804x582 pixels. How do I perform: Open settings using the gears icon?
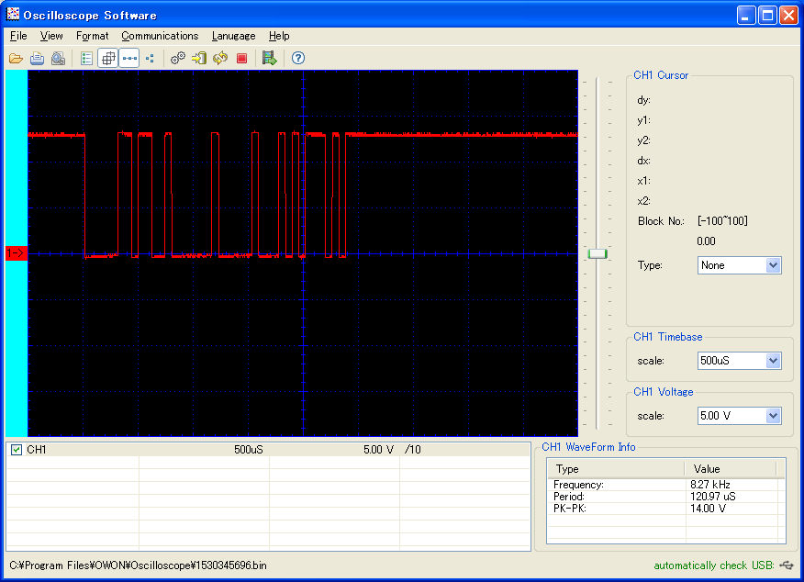[178, 59]
